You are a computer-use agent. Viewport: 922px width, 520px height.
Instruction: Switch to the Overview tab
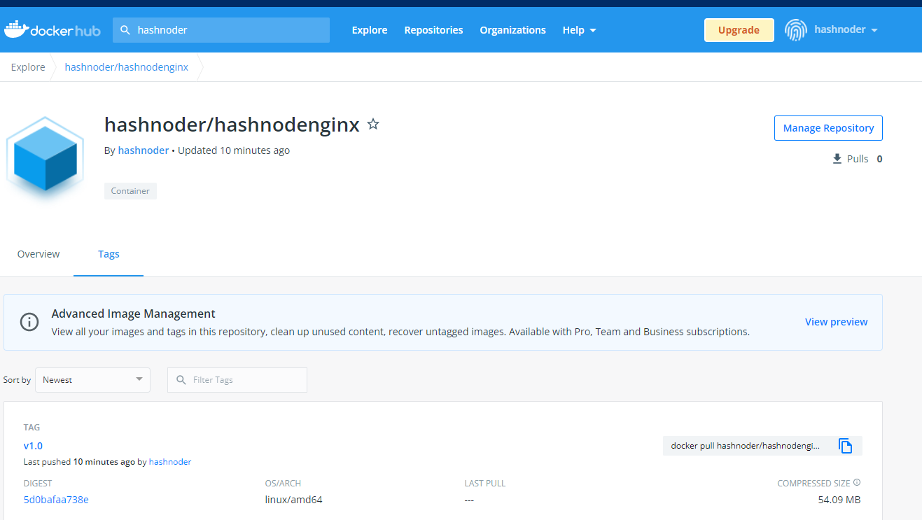pos(39,254)
